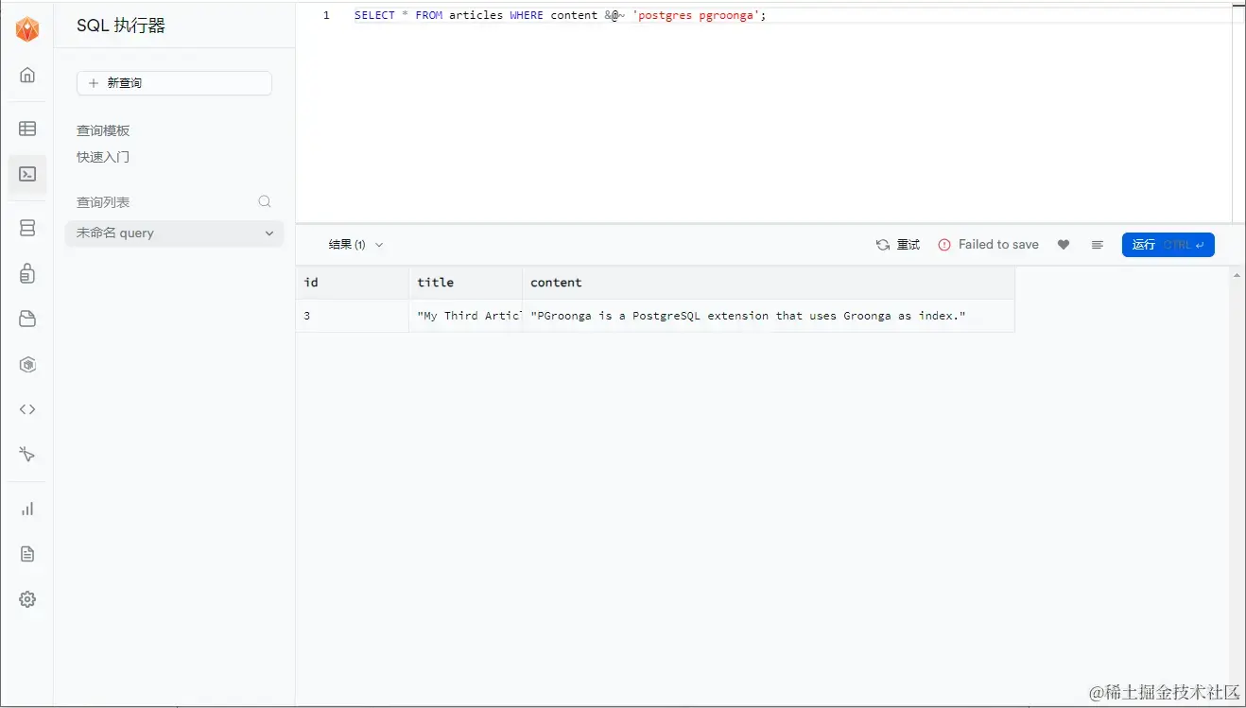
Task: Click the 运行 button to execute SQL
Action: click(x=1168, y=244)
